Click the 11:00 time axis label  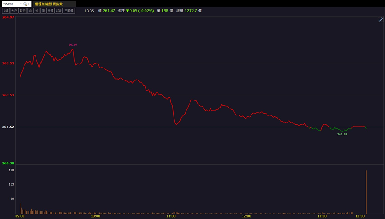171,217
